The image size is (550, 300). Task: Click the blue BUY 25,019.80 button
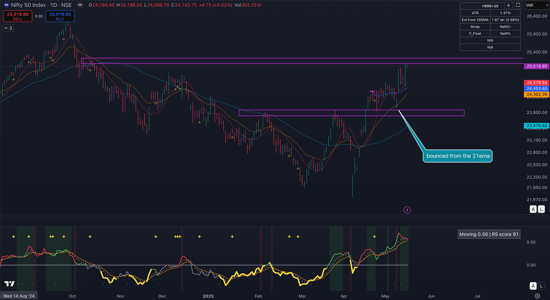(x=60, y=16)
